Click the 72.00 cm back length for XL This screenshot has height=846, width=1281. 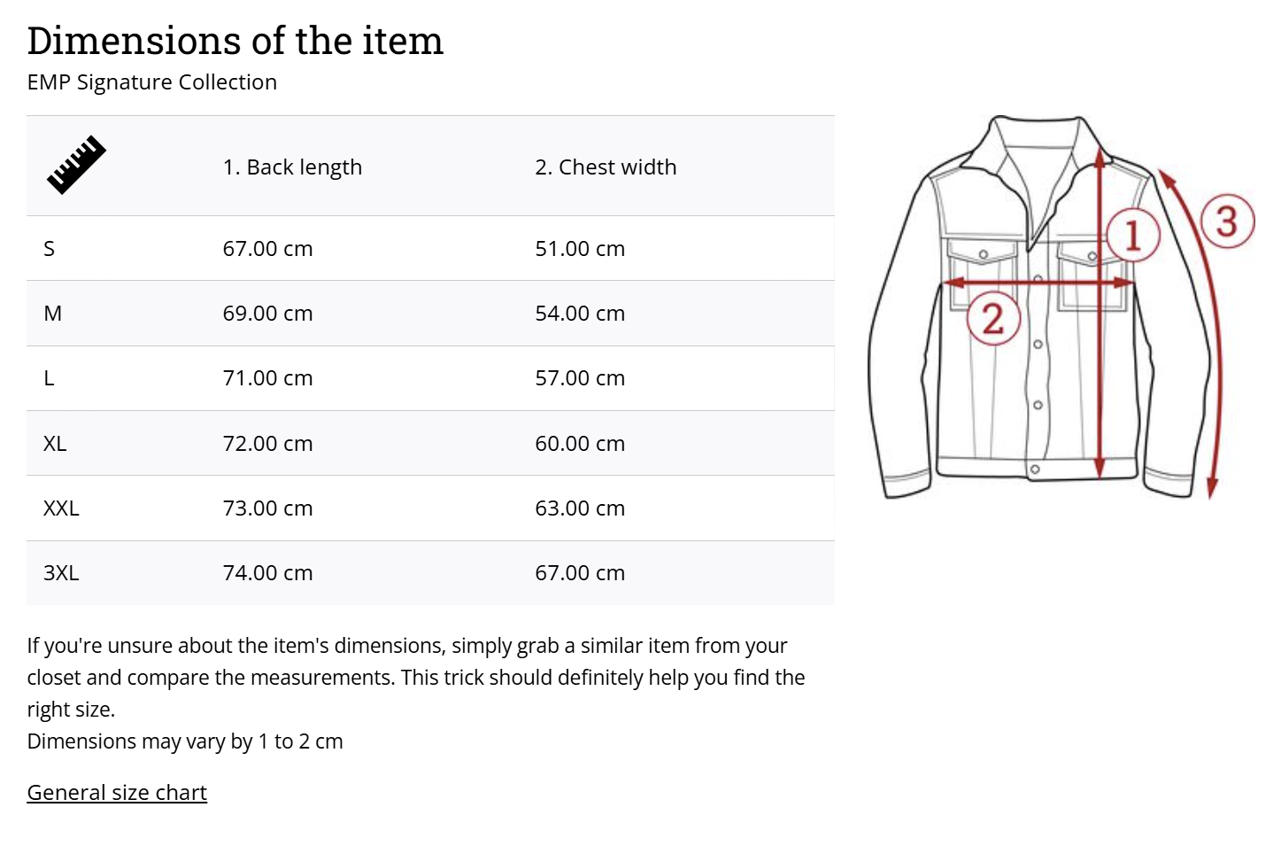(267, 444)
